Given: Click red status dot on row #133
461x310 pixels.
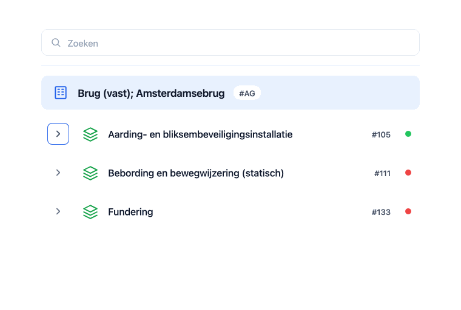Looking at the screenshot, I should [x=408, y=211].
